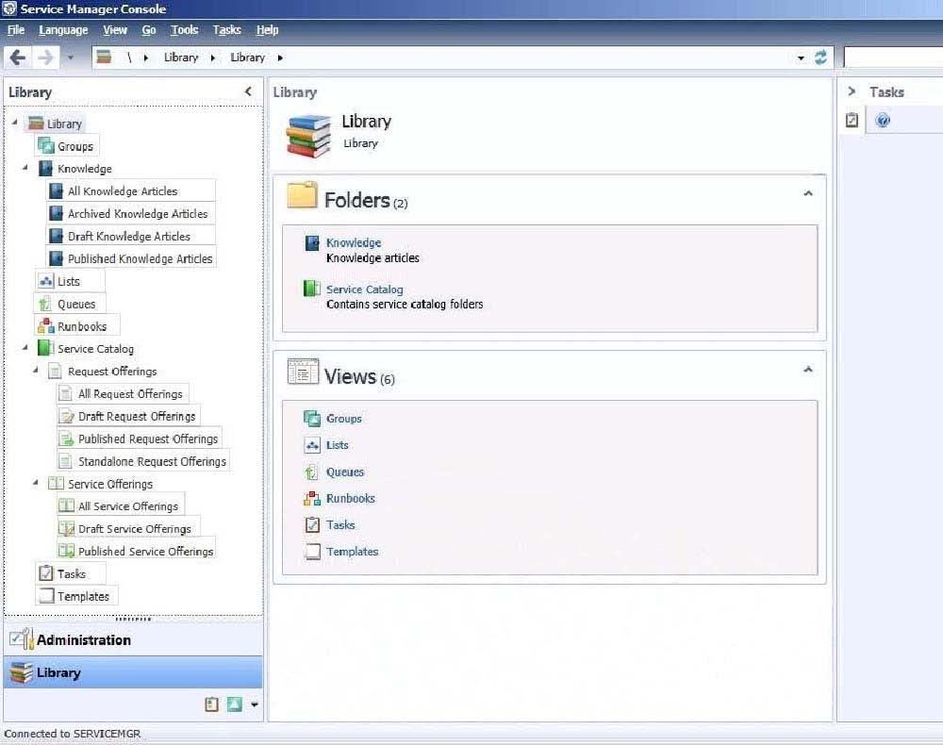Select All Service Offerings tree icon

click(66, 505)
